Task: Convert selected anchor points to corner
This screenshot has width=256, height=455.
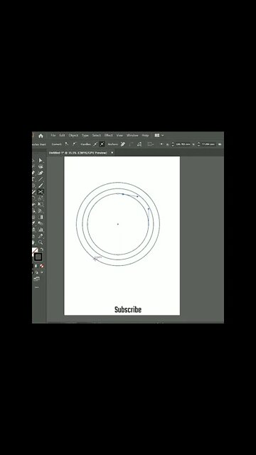Action: pyautogui.click(x=67, y=144)
